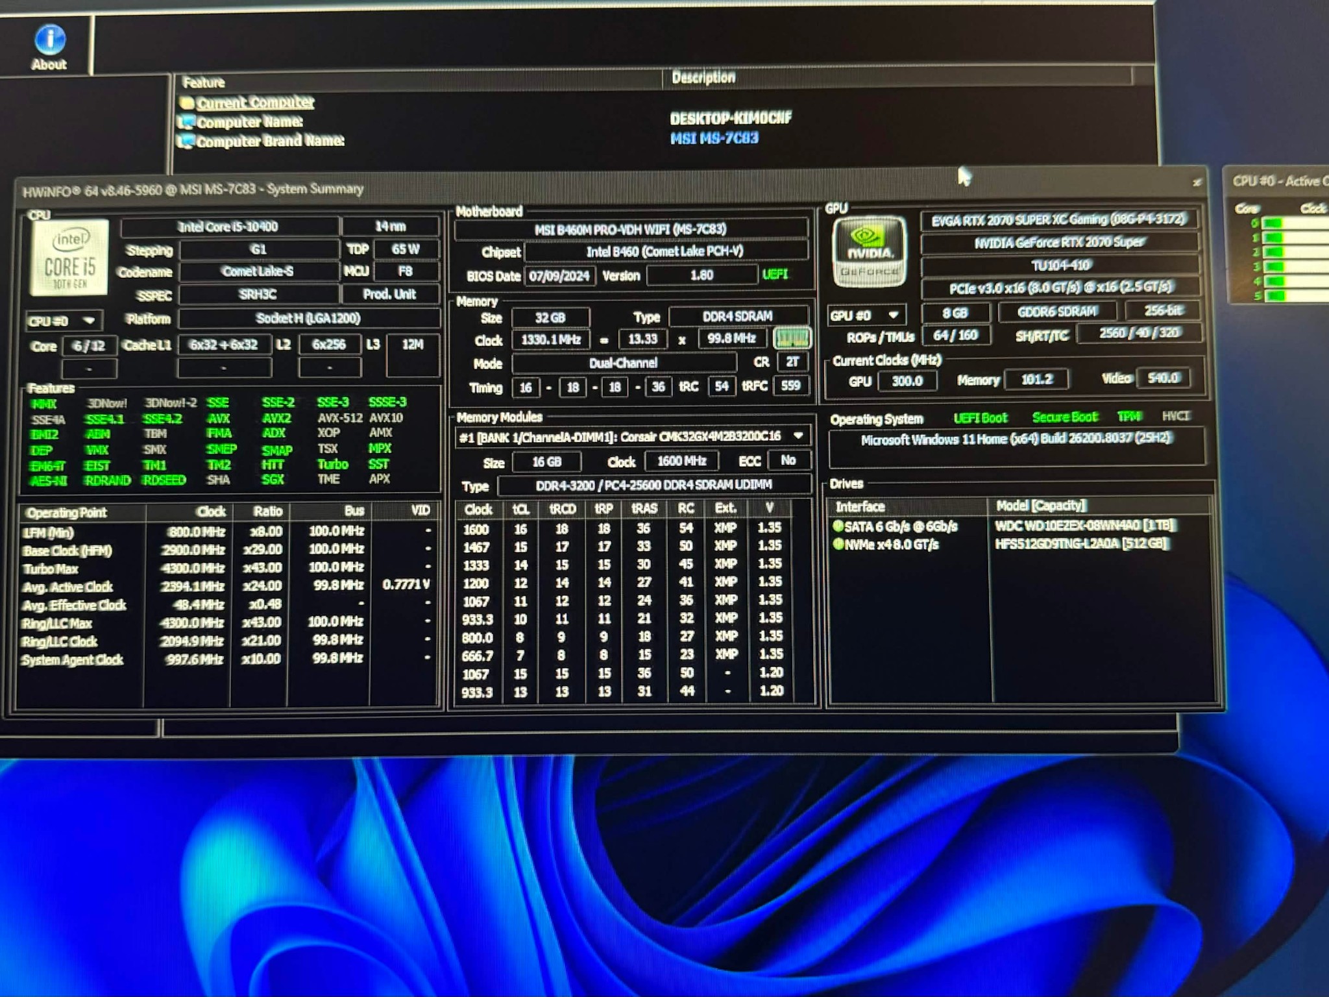Open the Current Computer link
Viewport: 1329px width, 997px height.
(255, 103)
